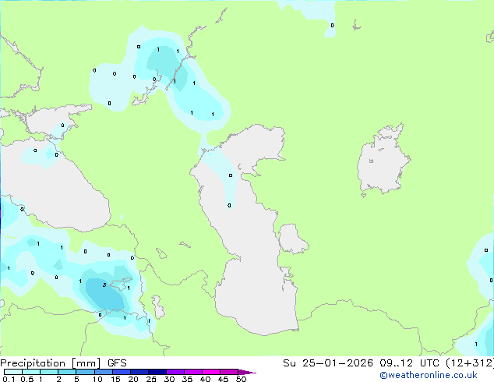Click the legend swatch between 35 and 40

click(192, 372)
